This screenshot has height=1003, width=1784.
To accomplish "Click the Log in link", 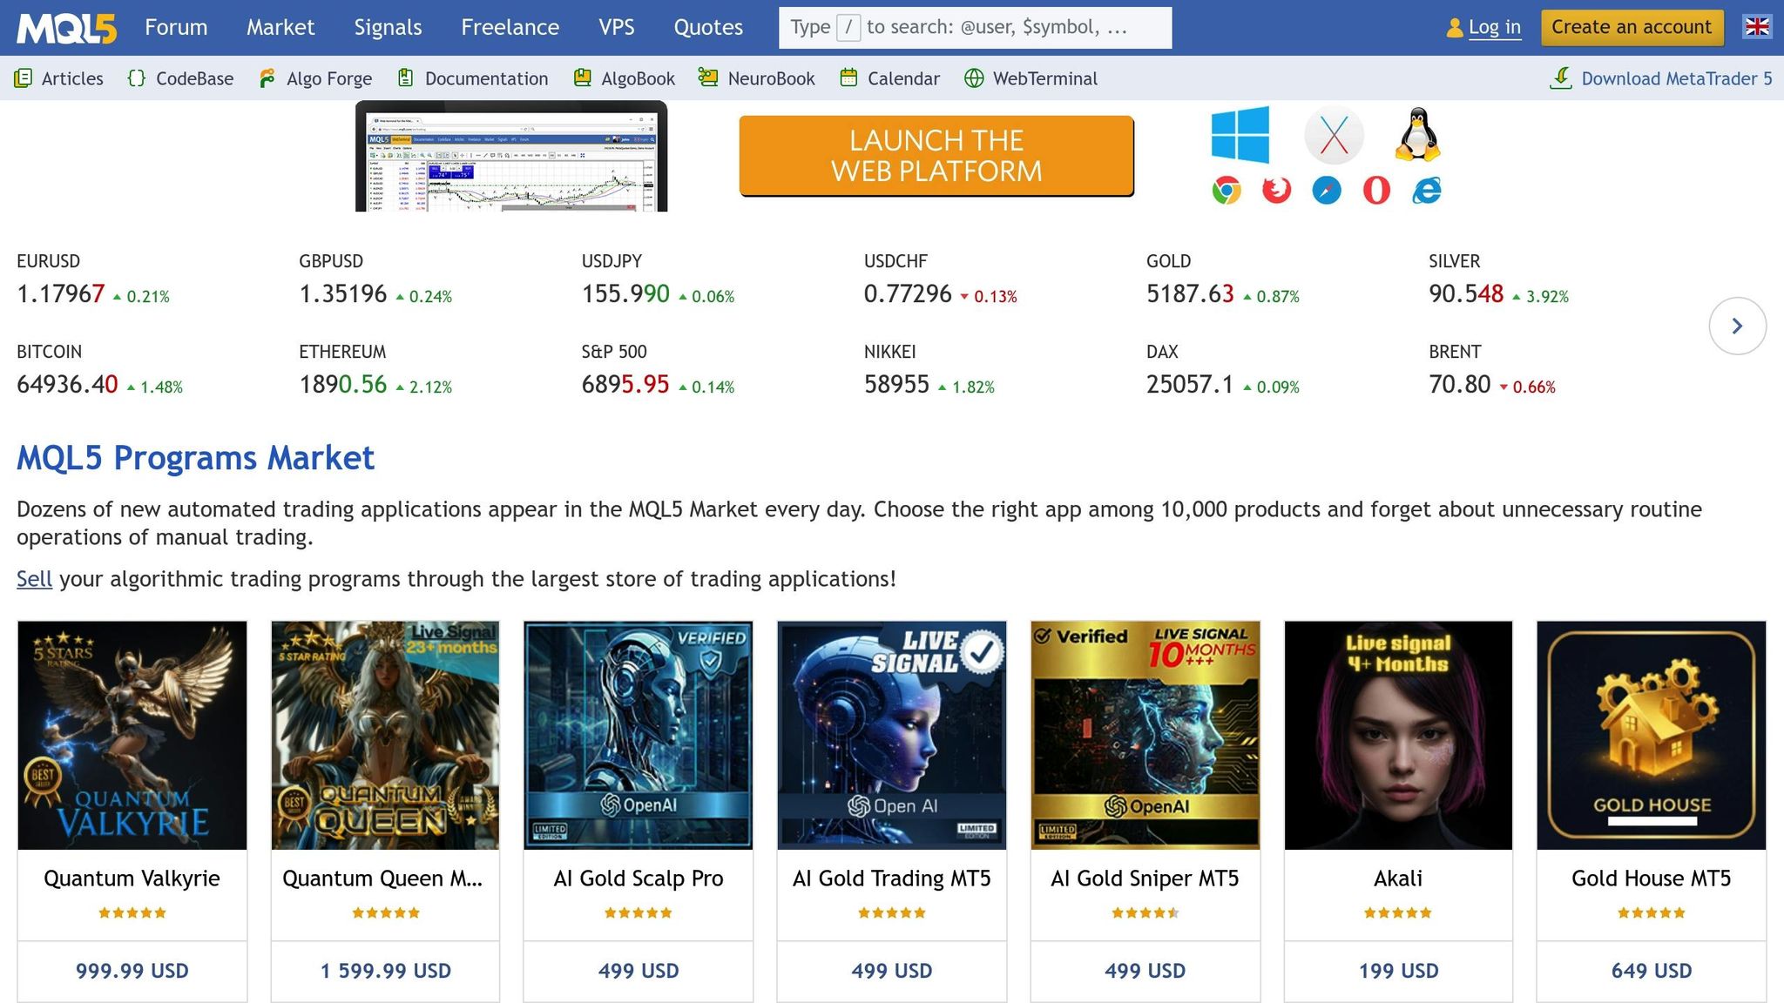I will click(x=1494, y=27).
